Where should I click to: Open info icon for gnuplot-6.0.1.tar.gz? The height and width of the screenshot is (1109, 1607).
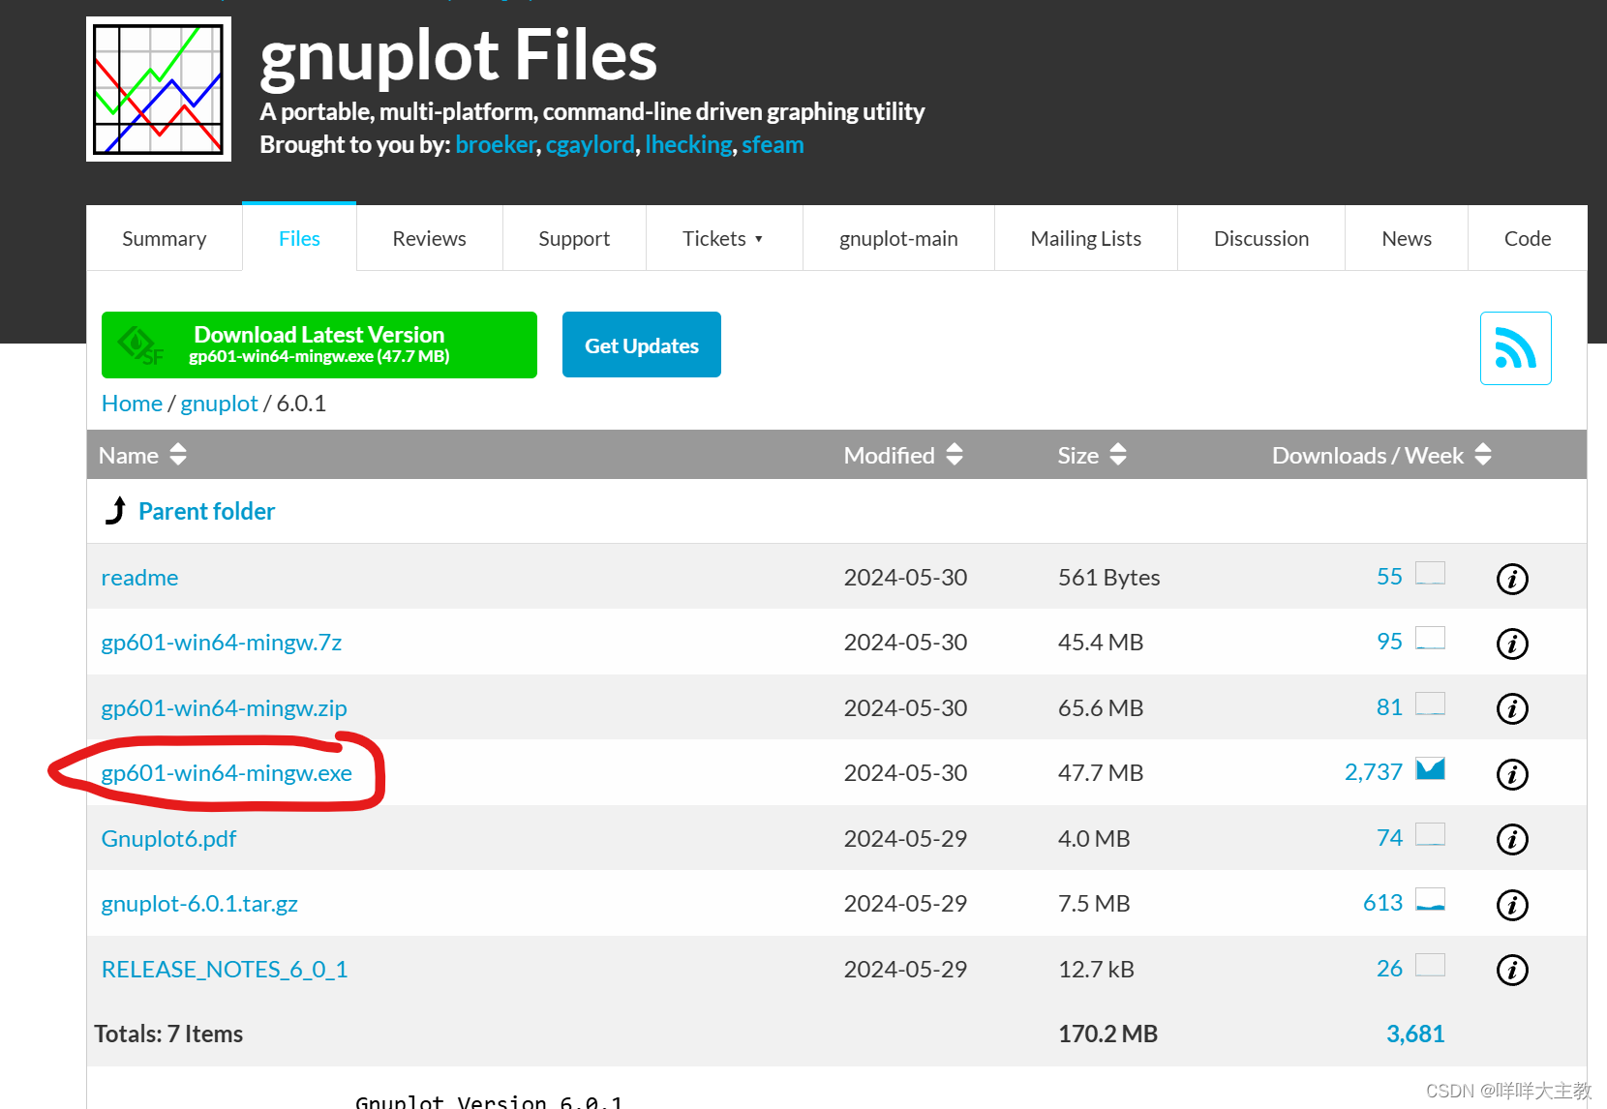[1512, 905]
